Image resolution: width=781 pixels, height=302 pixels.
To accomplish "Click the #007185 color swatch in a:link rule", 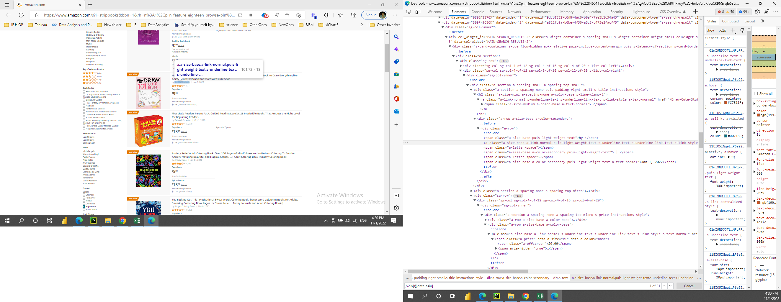I will point(726,136).
